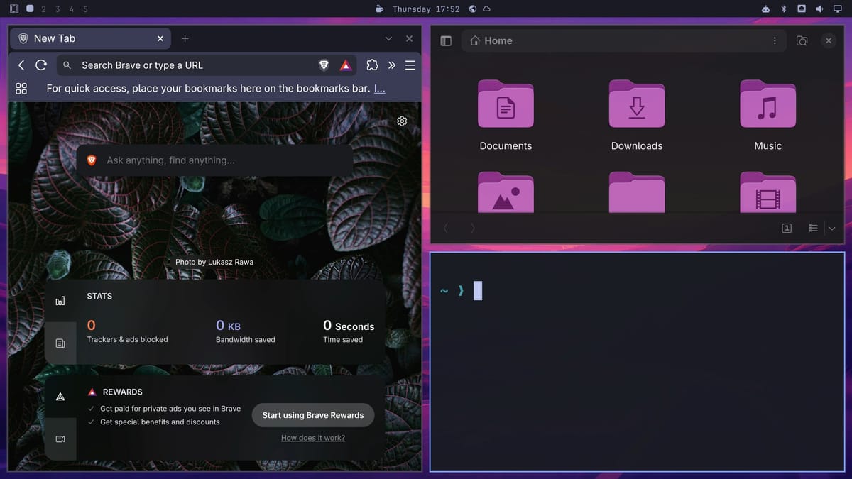Select the Stats bar-chart widget icon
Screen dimensions: 852x479
(60, 301)
